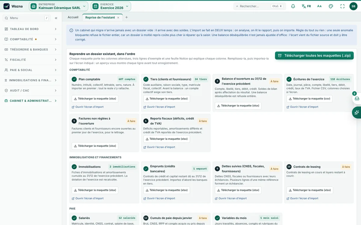Open the Exercice 2026 selector
The image size is (361, 225).
[111, 6]
